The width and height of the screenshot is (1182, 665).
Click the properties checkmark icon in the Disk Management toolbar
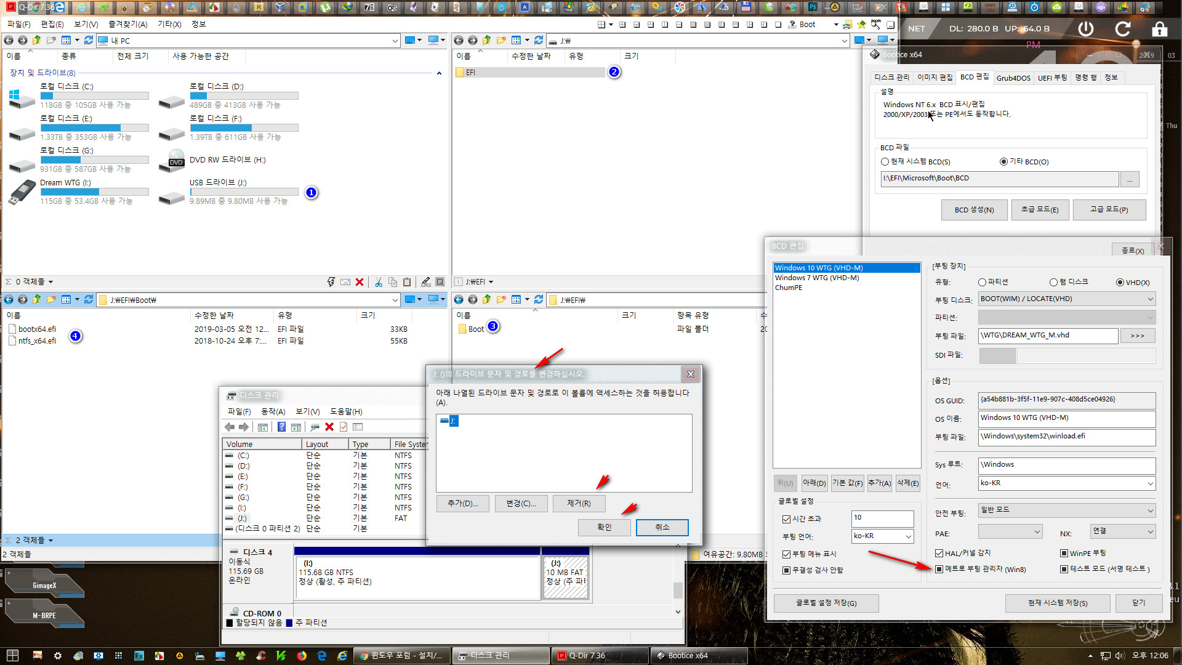tap(344, 427)
